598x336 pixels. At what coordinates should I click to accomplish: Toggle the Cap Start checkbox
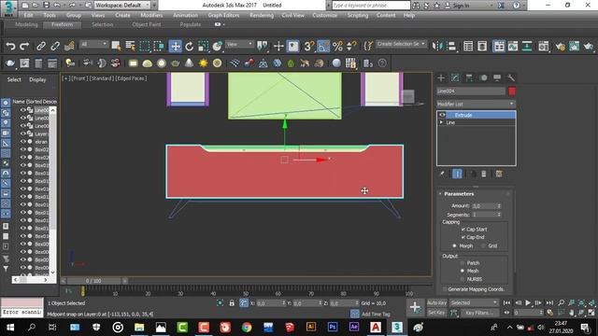[463, 230]
